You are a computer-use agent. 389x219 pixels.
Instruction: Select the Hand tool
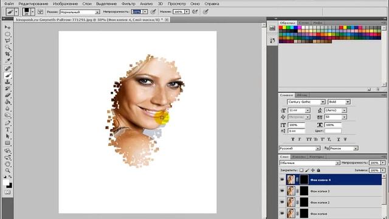click(x=7, y=164)
